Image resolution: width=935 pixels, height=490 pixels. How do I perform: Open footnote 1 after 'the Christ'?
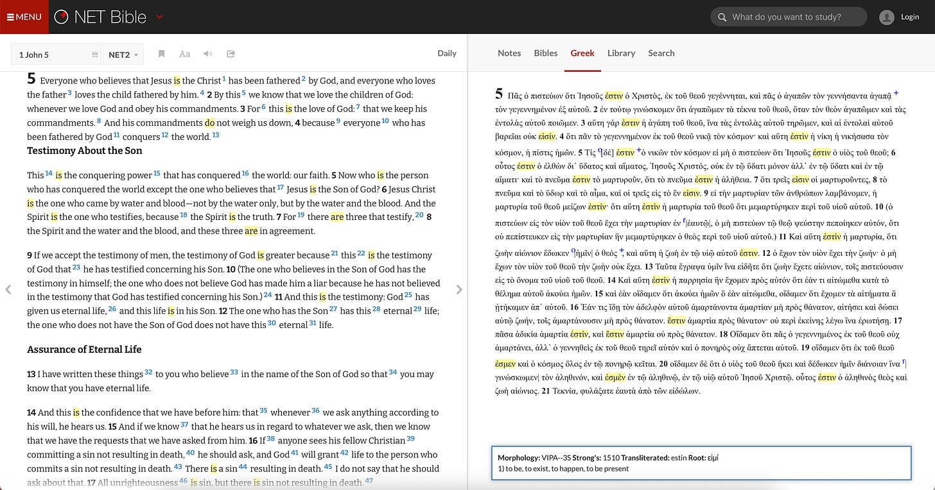[x=224, y=79]
